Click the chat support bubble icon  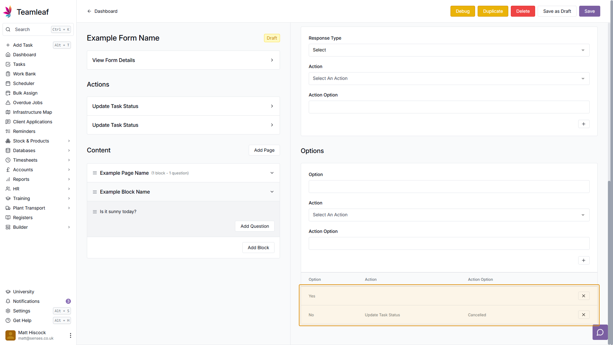(x=600, y=333)
